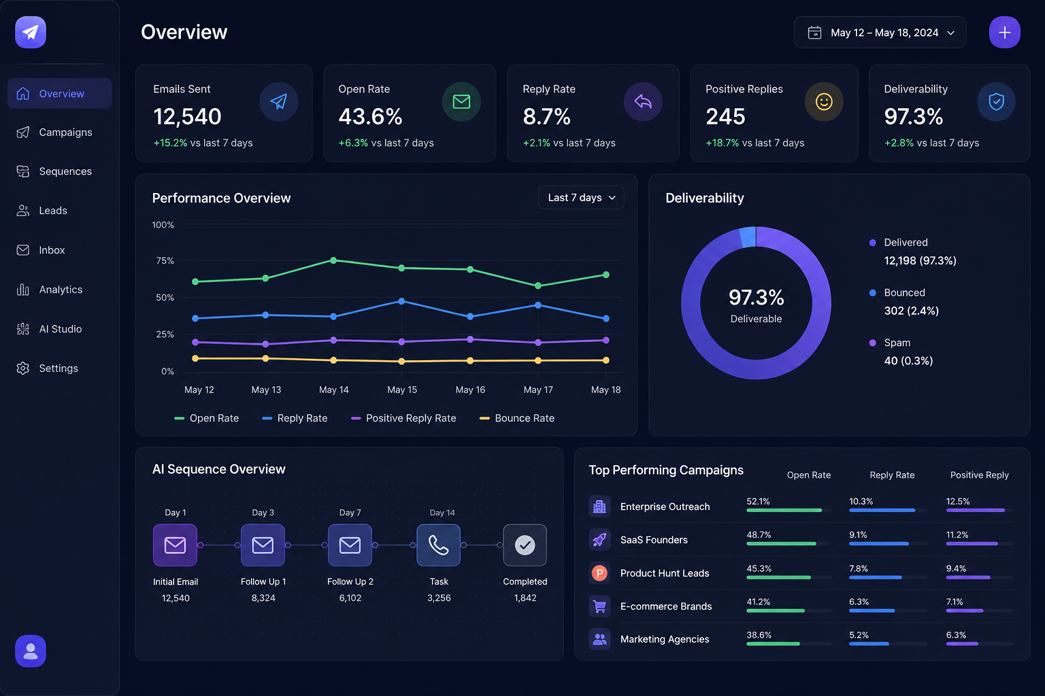1045x696 pixels.
Task: Click the Enterprise Outreach building icon
Action: (x=599, y=506)
